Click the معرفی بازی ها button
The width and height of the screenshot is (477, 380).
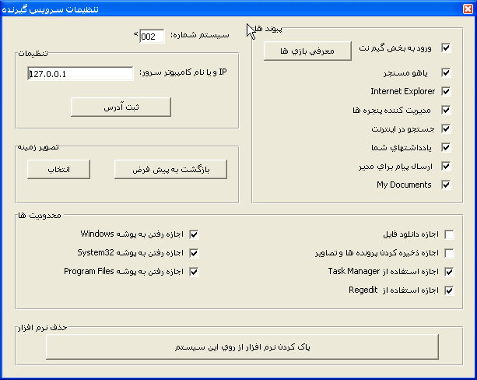click(x=307, y=51)
